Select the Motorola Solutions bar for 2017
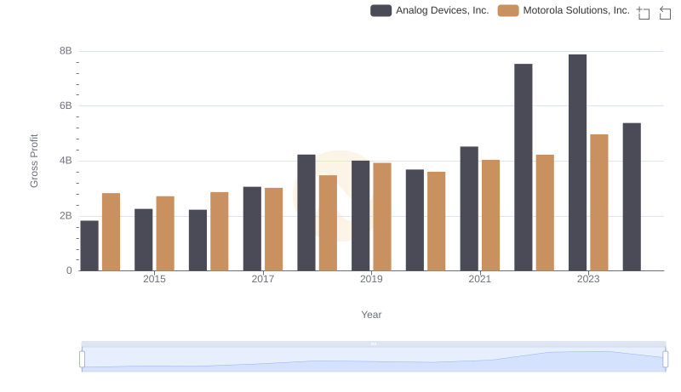Viewport: 681px width, 392px height. 273,230
